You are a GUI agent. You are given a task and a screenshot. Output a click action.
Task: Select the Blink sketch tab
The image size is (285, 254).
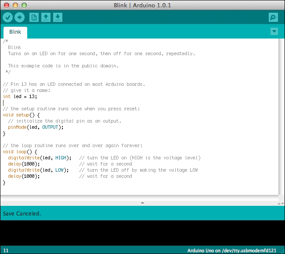pos(15,32)
